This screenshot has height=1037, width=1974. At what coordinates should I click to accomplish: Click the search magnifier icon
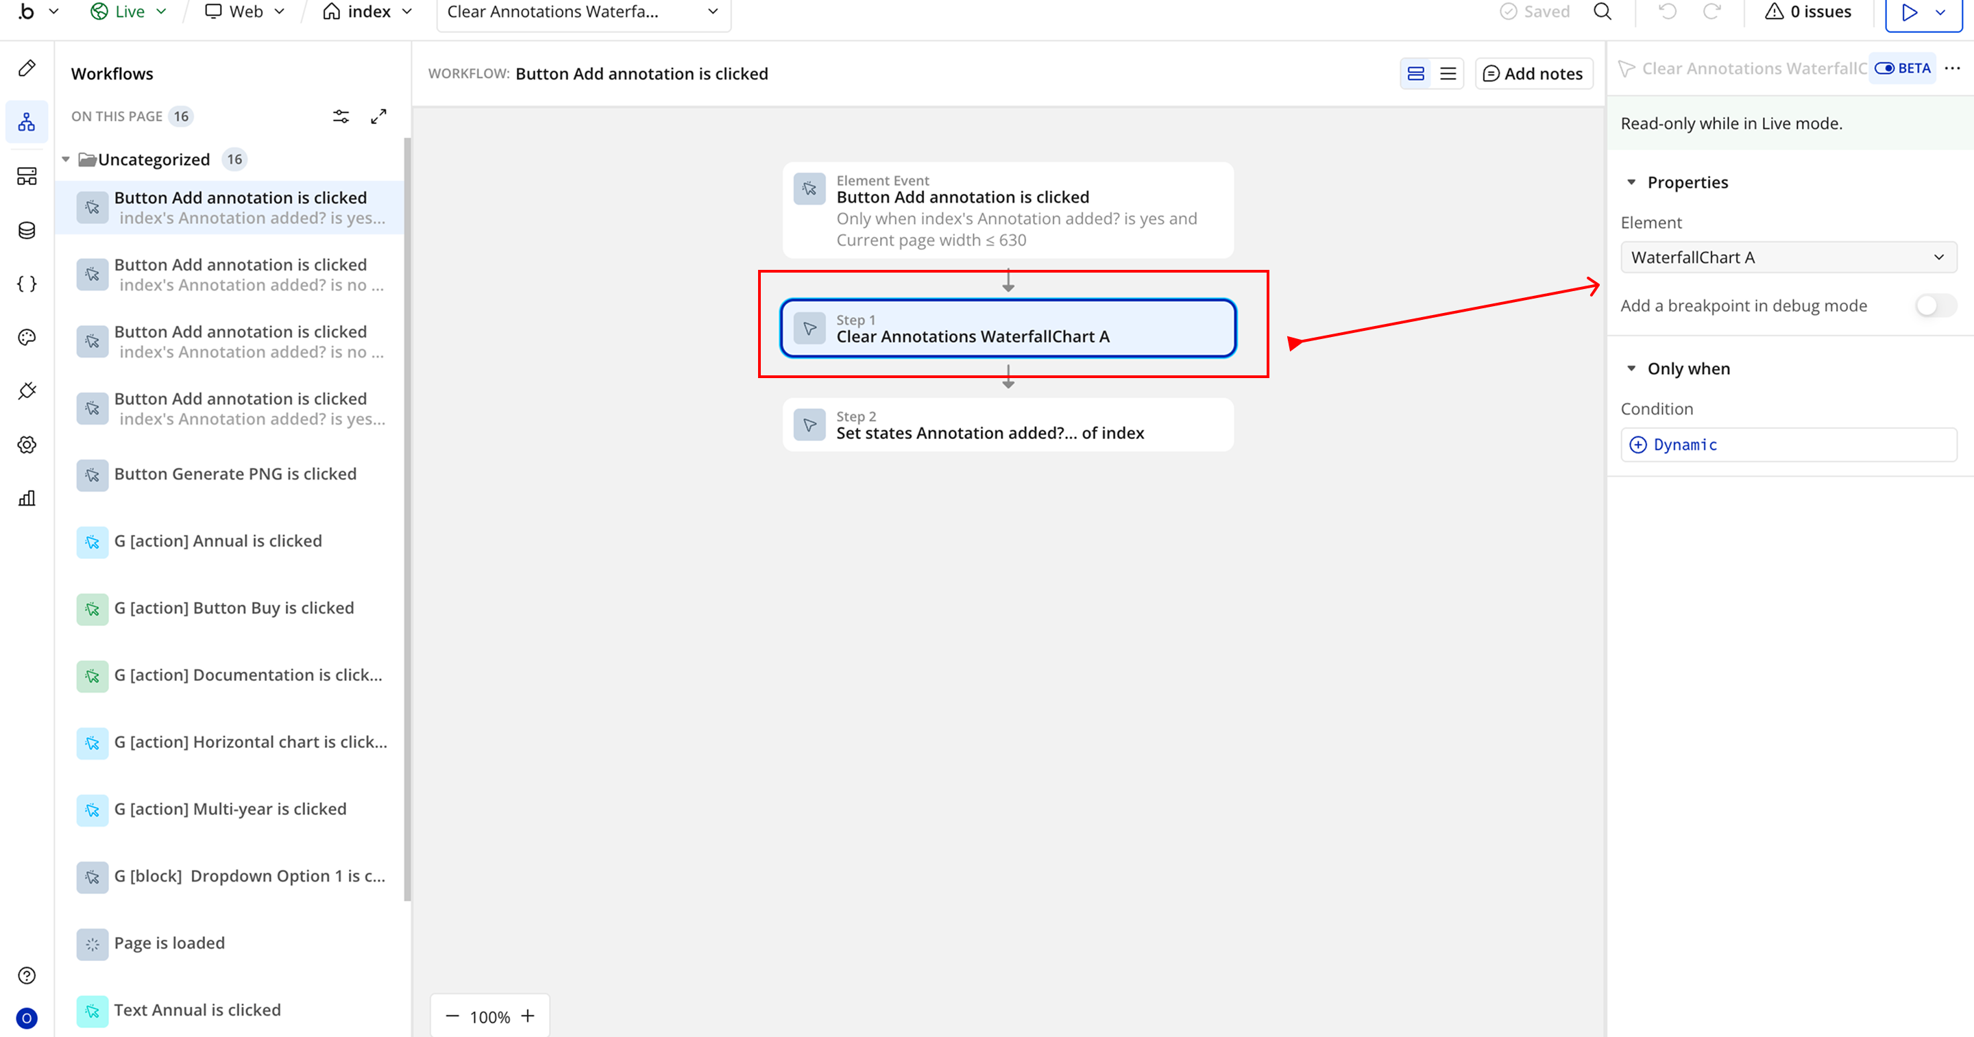point(1602,12)
